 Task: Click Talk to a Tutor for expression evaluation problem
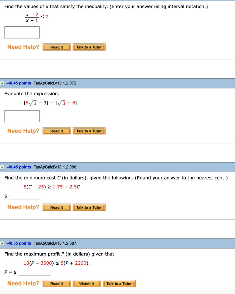89,131
